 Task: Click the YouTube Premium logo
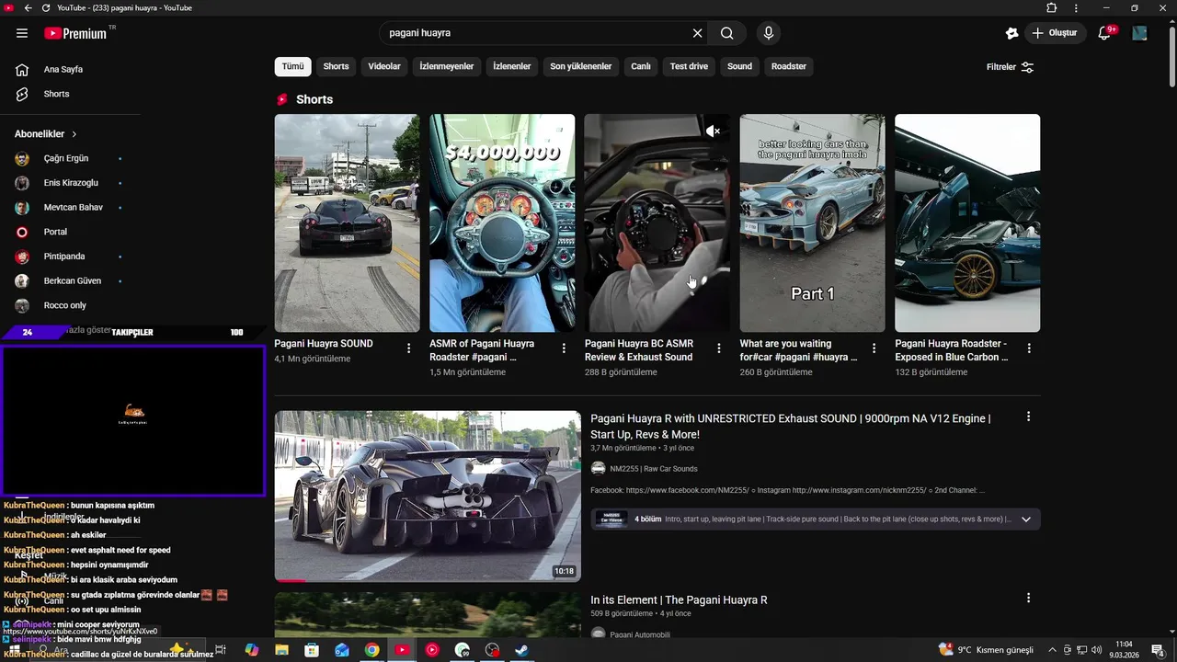(77, 33)
